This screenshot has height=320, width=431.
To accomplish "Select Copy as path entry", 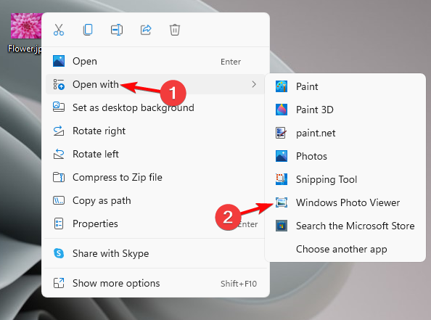I will 155,200.
